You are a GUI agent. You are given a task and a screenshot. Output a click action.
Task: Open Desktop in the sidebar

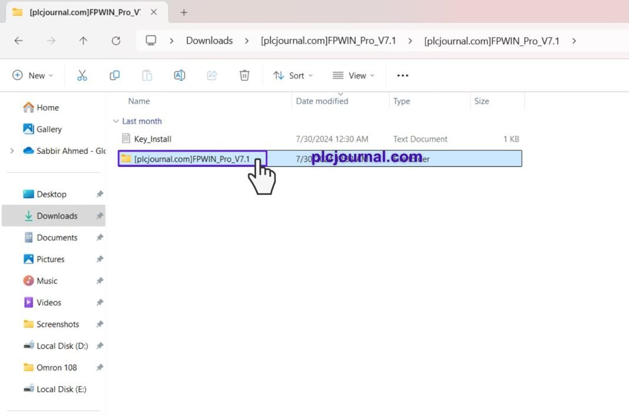point(45,195)
